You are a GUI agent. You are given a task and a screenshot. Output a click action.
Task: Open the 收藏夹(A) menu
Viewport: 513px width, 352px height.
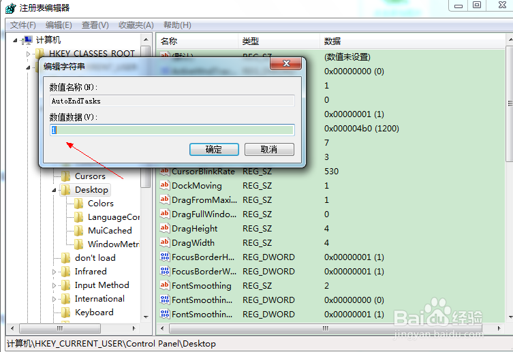136,25
